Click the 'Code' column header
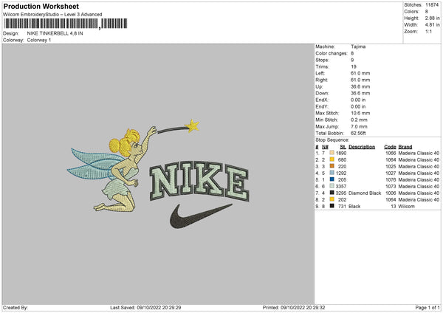This screenshot has height=313, width=443. [390, 147]
